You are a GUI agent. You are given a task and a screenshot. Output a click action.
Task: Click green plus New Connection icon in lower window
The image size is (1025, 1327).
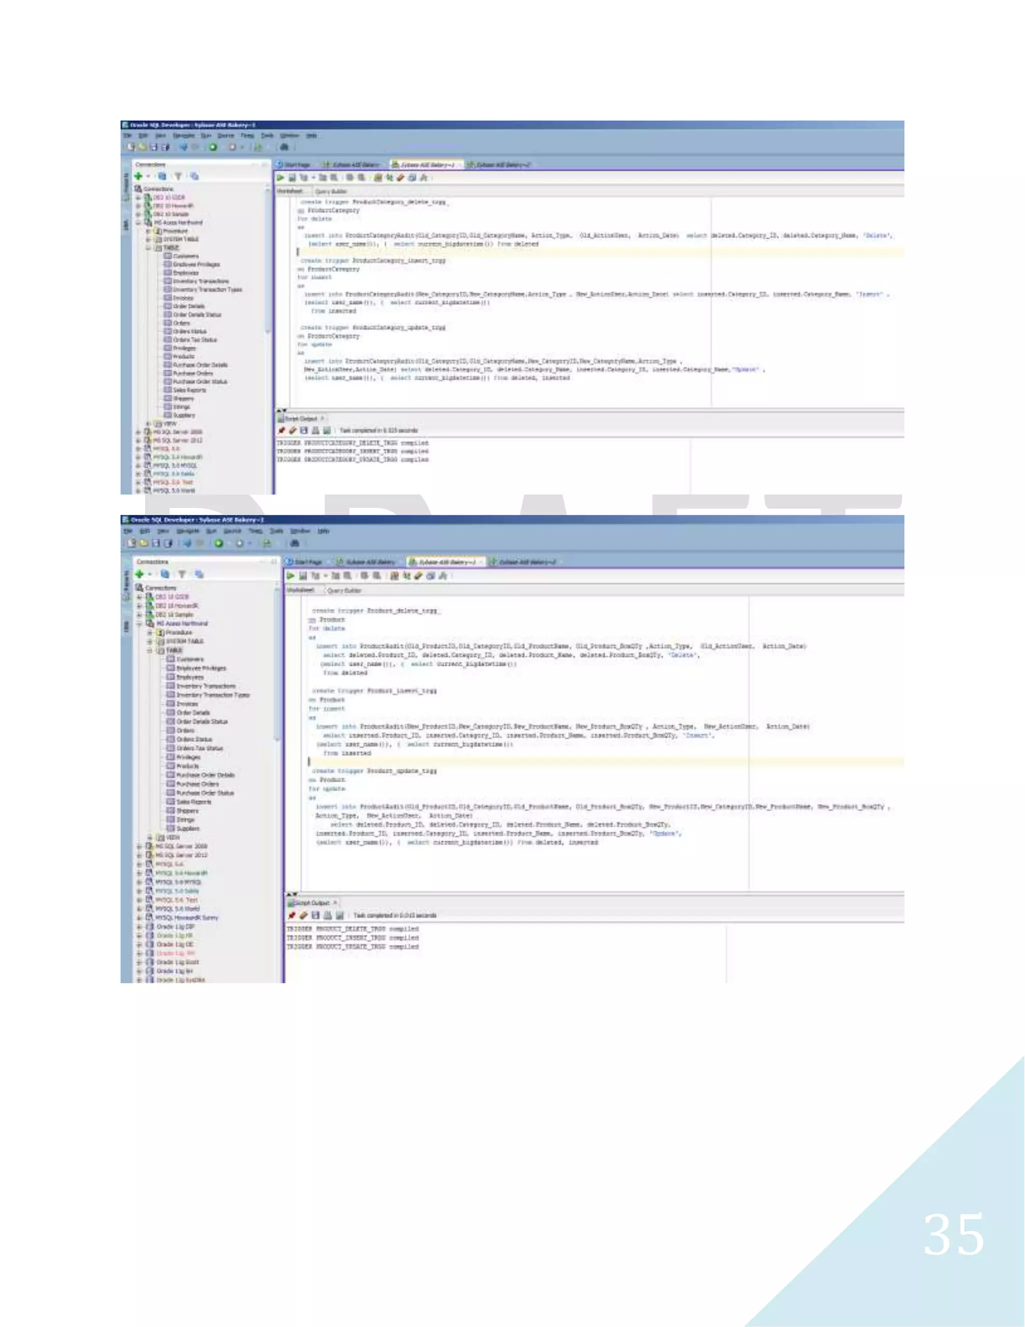(139, 573)
